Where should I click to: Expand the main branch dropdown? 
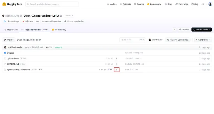[x=9, y=40]
